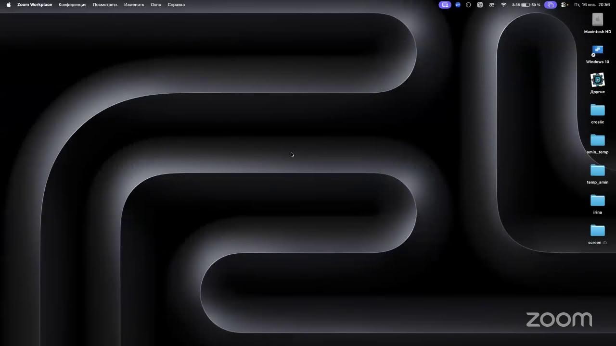616x346 pixels.
Task: Open Control Center in menu bar
Action: (x=565, y=5)
